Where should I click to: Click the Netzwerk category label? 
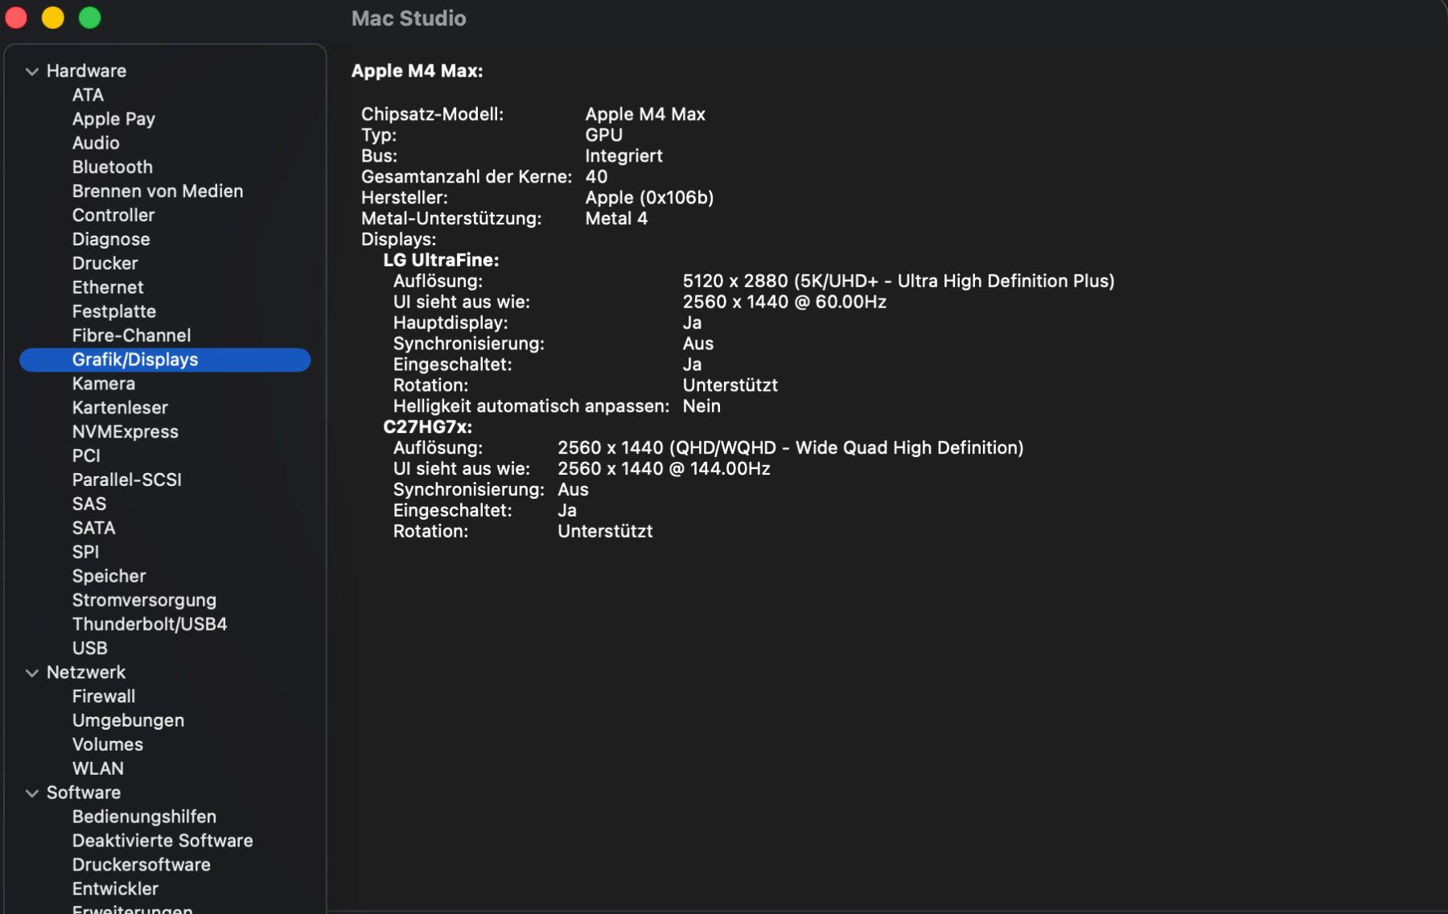tap(86, 673)
